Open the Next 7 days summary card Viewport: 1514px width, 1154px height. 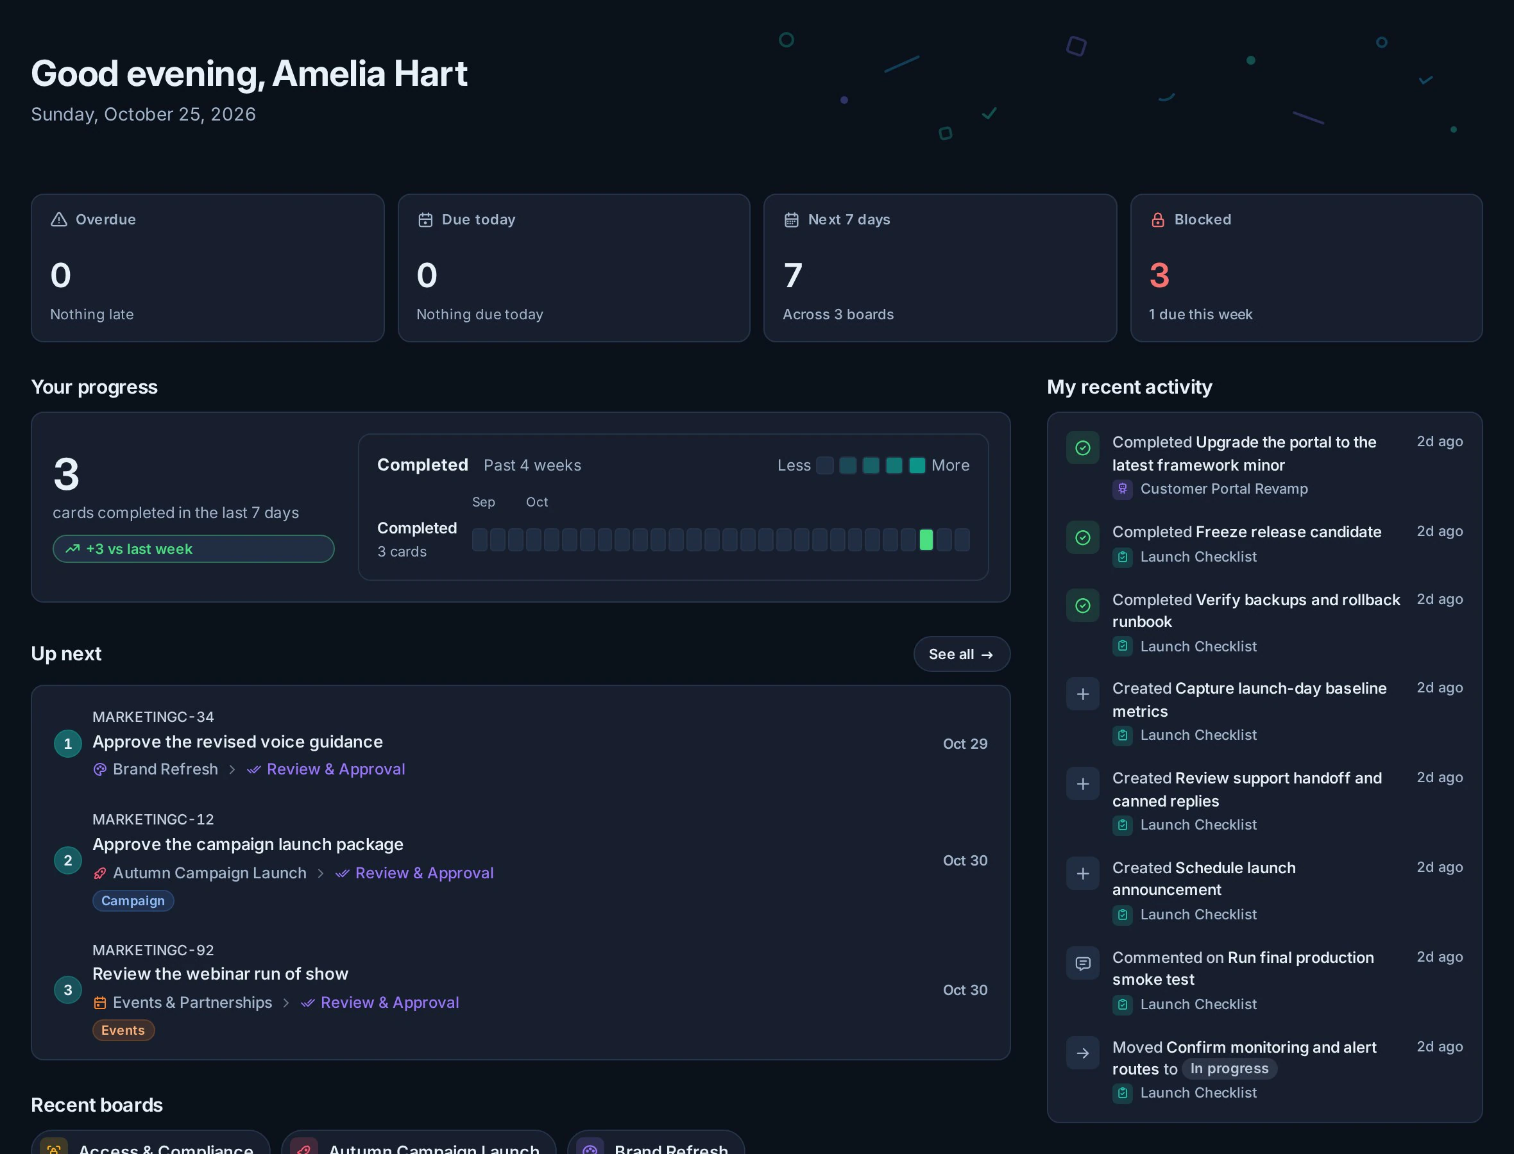[x=940, y=268]
